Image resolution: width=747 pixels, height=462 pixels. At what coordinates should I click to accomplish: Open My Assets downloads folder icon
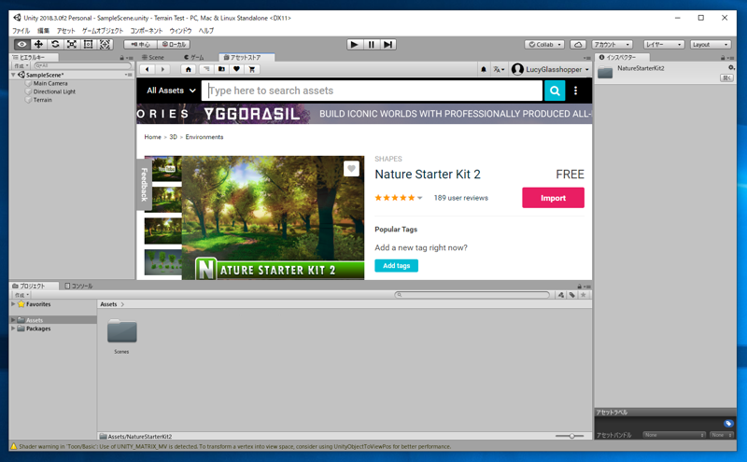point(221,69)
